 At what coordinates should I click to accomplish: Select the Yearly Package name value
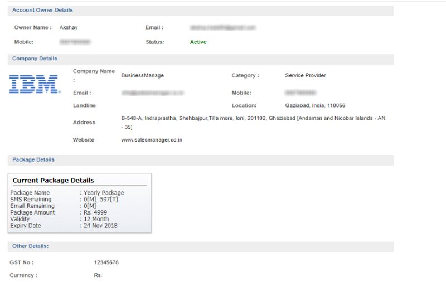click(x=104, y=193)
